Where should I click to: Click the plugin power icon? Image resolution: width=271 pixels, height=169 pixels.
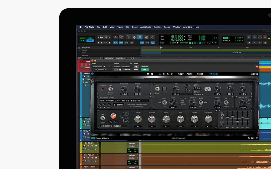[x=93, y=74]
